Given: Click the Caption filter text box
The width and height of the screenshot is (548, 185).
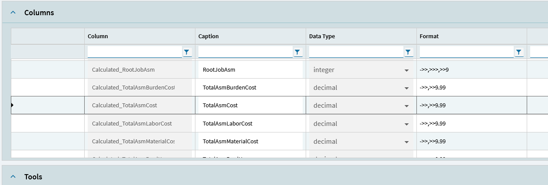Looking at the screenshot, I should [245, 52].
